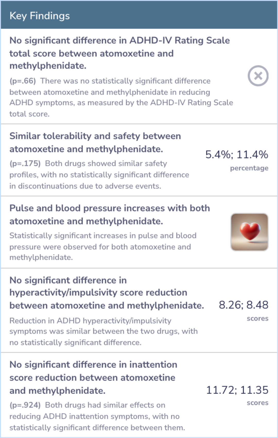Select the Key Findings header
This screenshot has height=438, width=278.
139,15
